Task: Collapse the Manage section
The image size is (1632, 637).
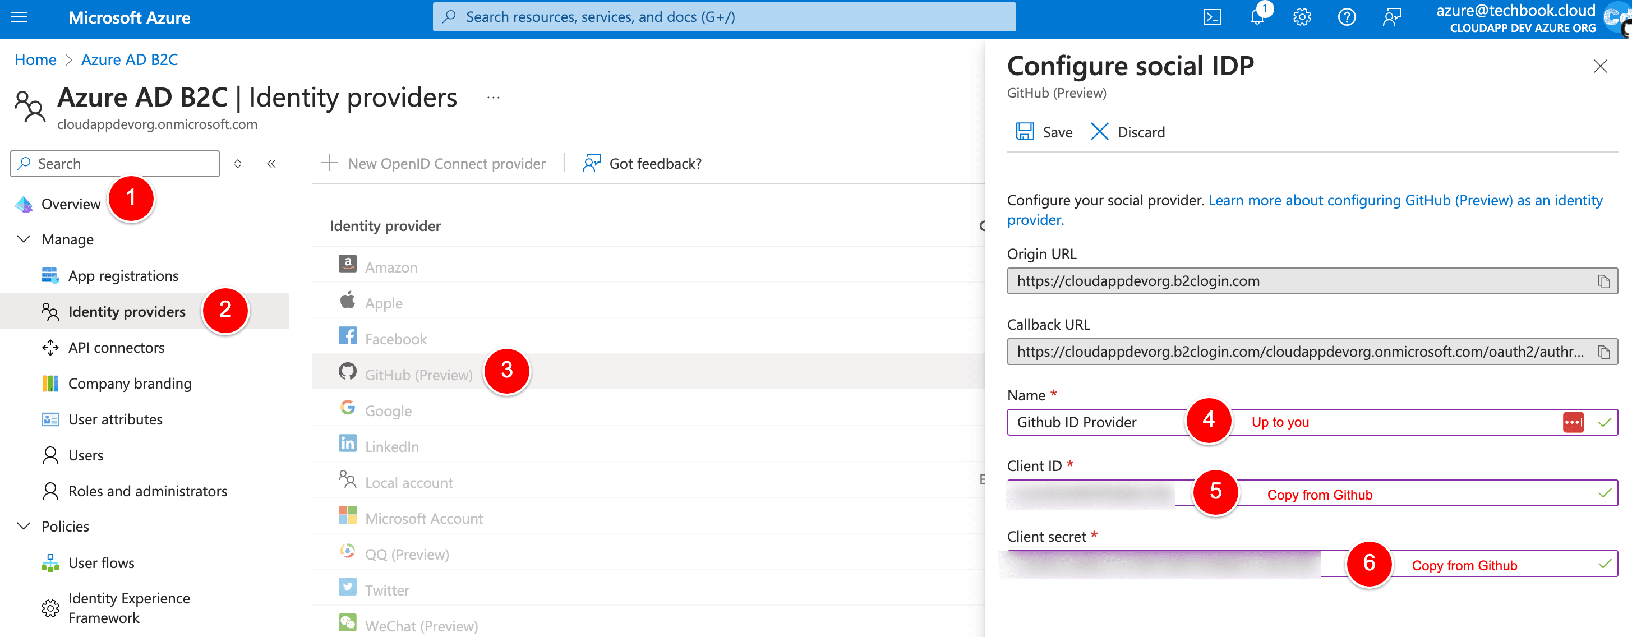Action: (24, 239)
